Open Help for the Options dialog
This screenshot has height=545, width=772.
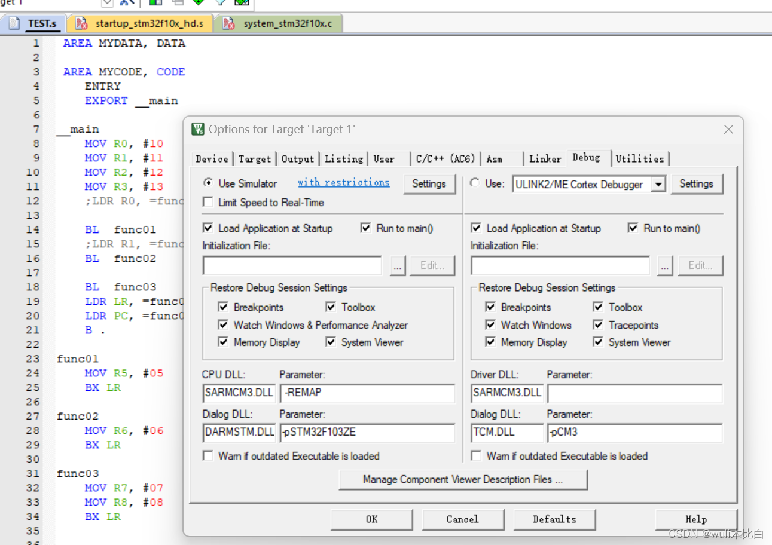point(696,519)
